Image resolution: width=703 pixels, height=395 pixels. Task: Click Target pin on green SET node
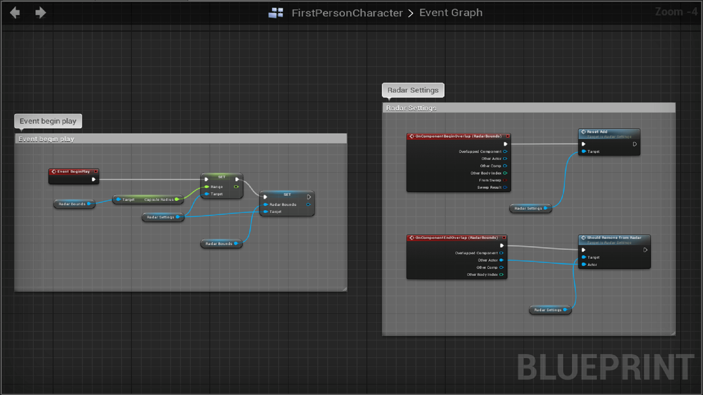pos(207,194)
